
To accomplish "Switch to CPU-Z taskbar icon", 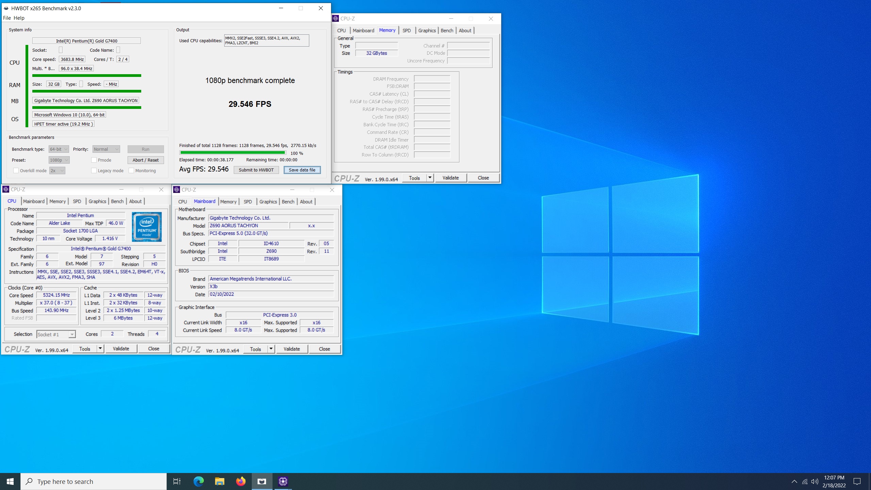I will pos(283,481).
